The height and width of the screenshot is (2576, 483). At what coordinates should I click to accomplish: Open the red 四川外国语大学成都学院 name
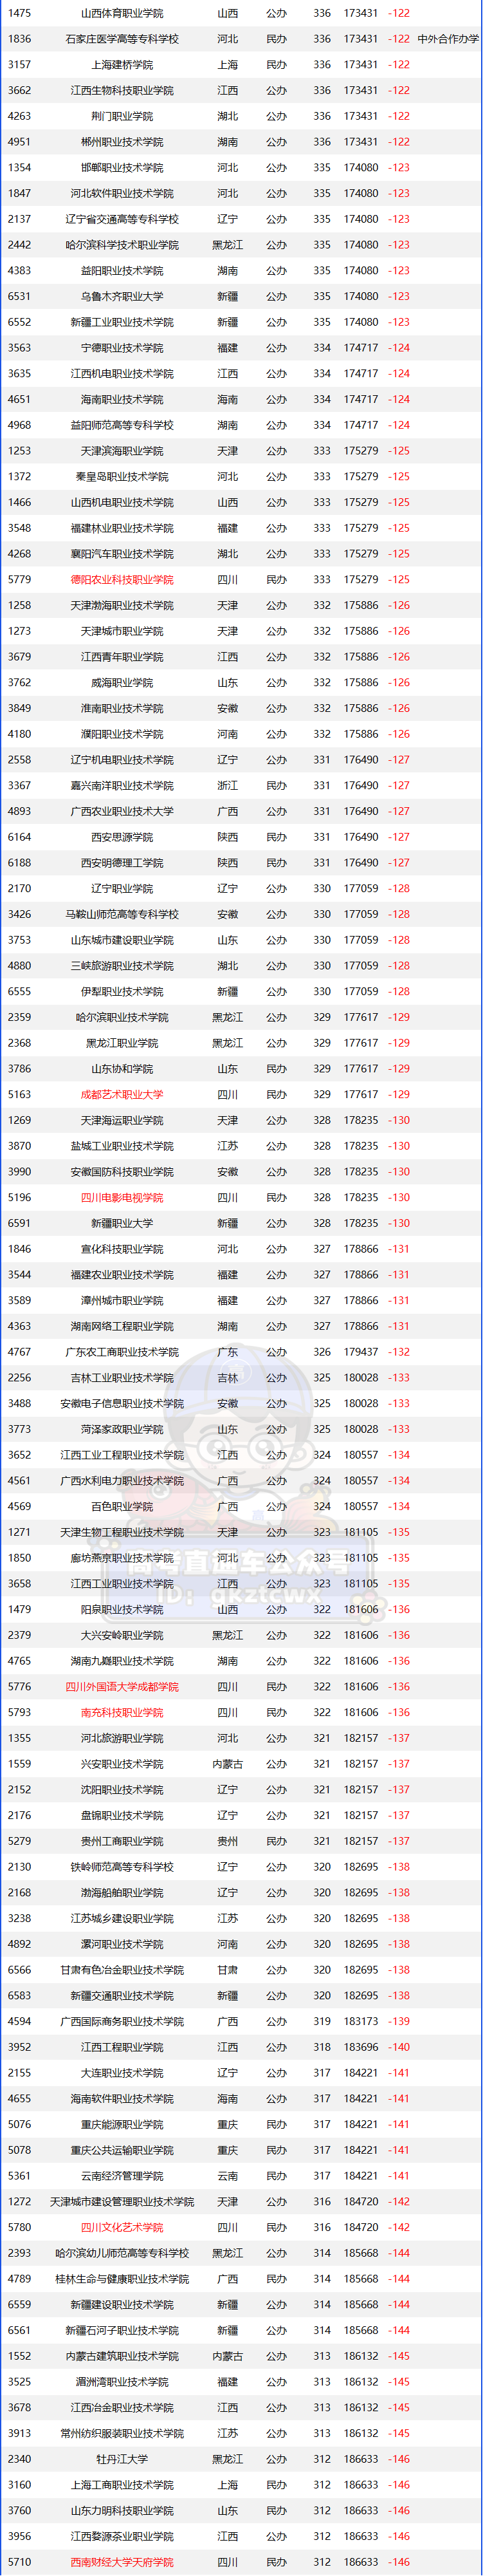coord(122,1687)
